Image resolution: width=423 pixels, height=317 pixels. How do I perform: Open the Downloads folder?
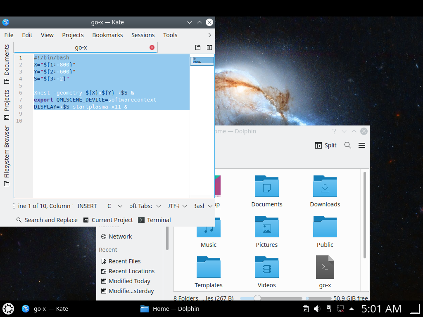coord(325,191)
